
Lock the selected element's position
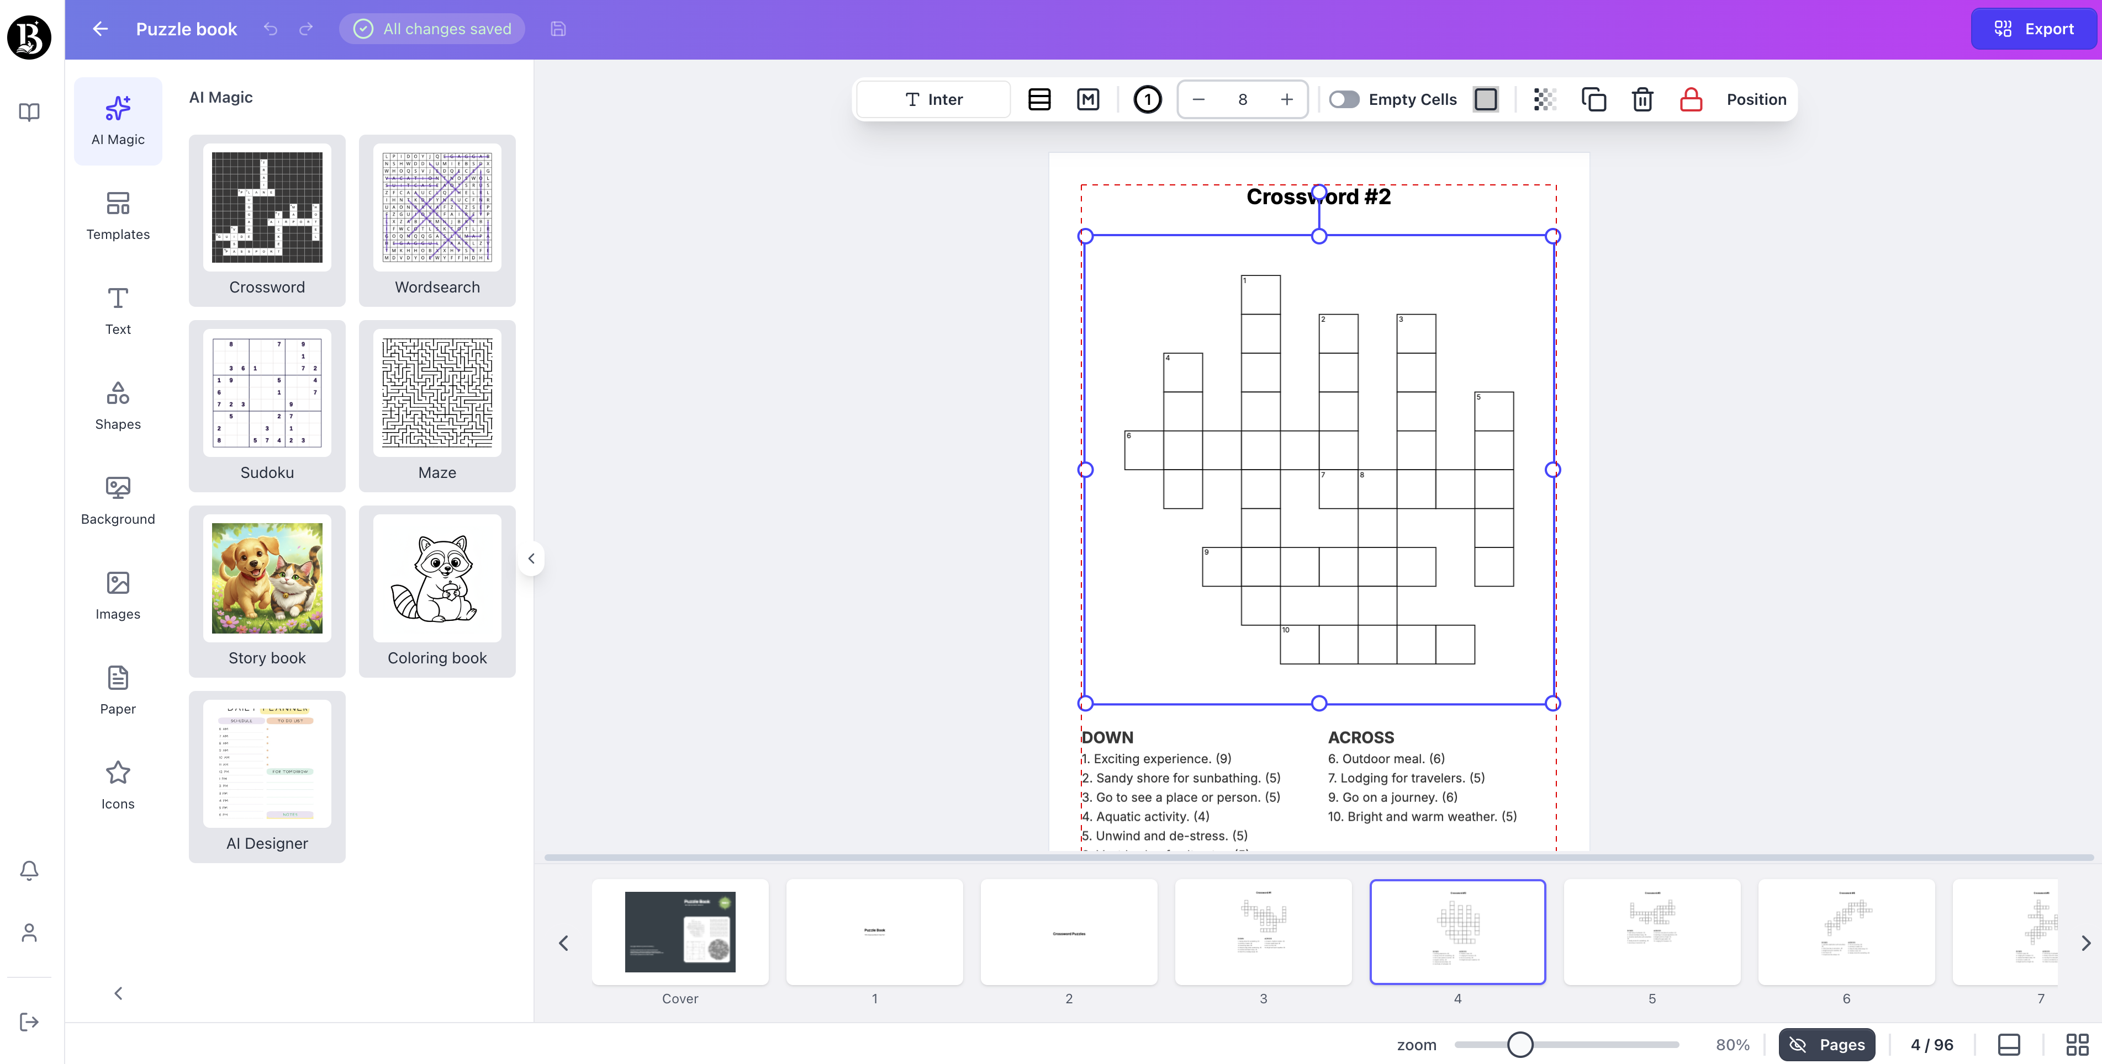point(1690,99)
